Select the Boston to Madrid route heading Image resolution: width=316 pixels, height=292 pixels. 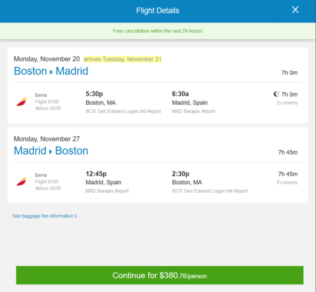[x=51, y=71]
